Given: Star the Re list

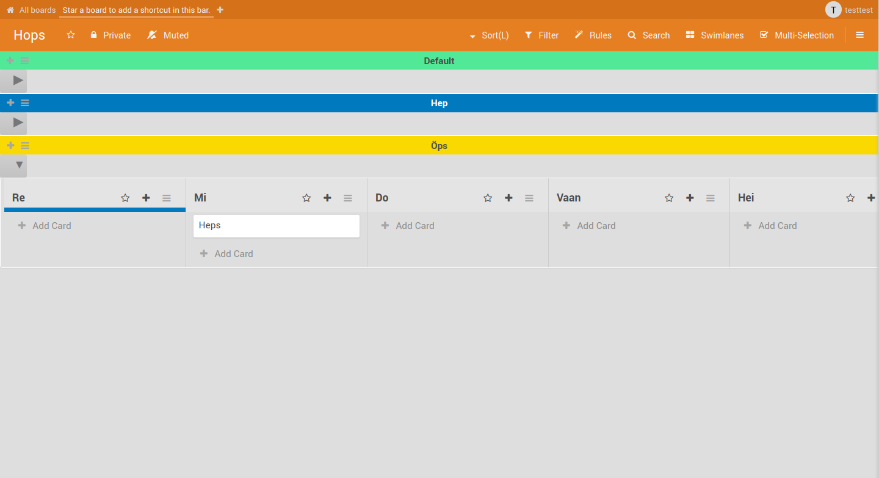Looking at the screenshot, I should point(125,197).
